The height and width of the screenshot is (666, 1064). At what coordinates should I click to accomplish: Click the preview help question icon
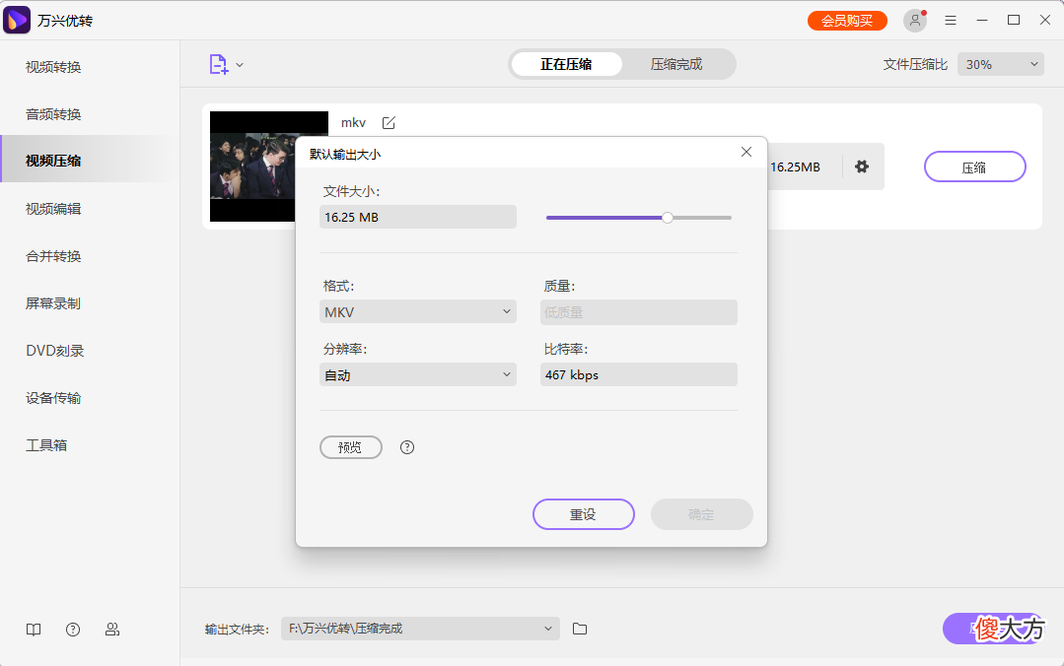click(x=407, y=447)
